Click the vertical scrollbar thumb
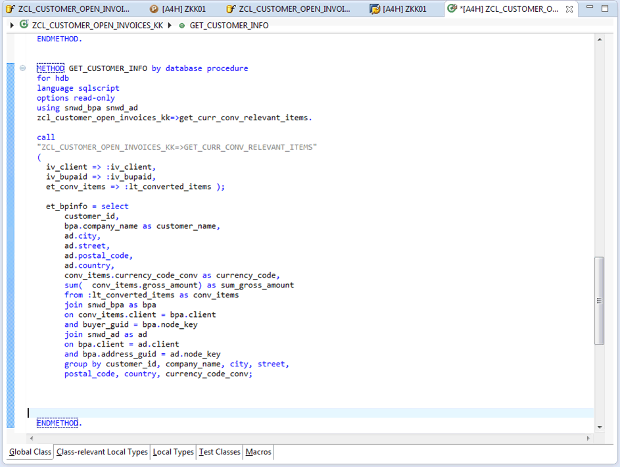 (599, 300)
